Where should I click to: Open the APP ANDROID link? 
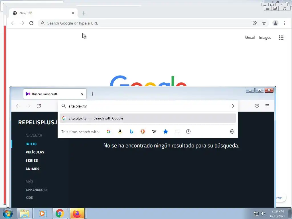tap(36, 190)
